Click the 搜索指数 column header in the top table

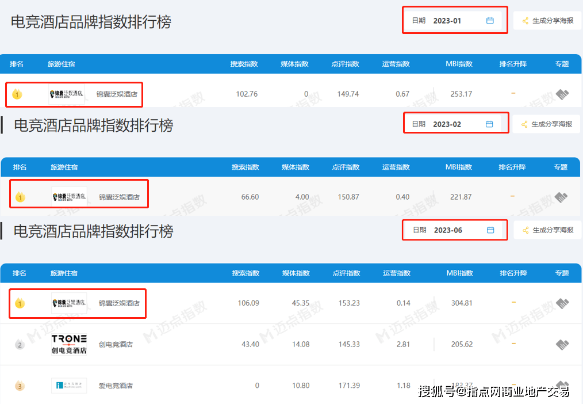click(x=244, y=64)
